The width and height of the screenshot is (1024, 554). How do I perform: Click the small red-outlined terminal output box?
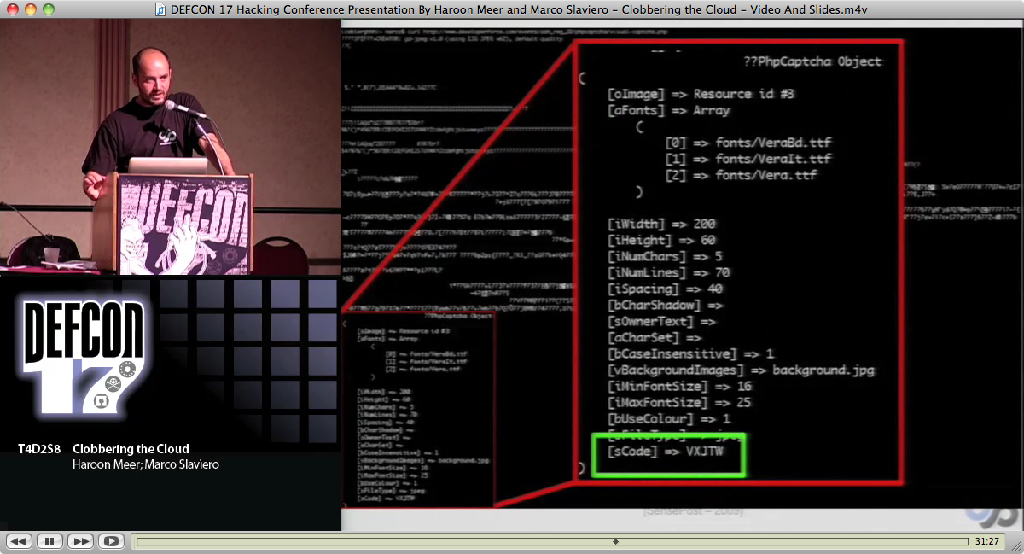point(418,408)
